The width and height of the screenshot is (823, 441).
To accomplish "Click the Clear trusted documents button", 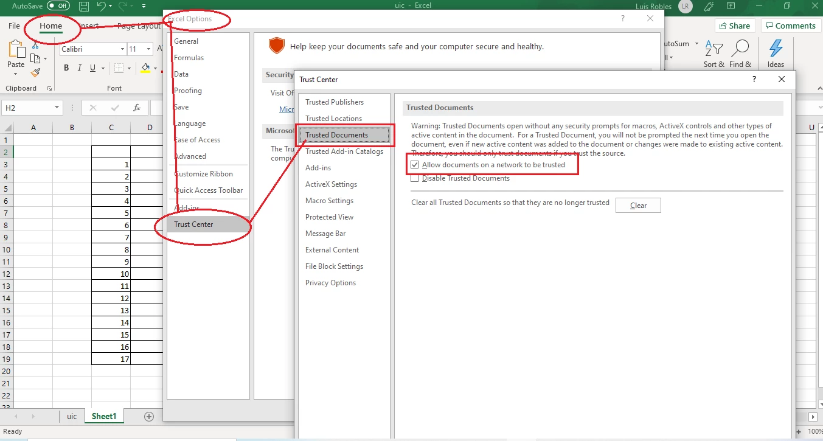I will pos(638,205).
